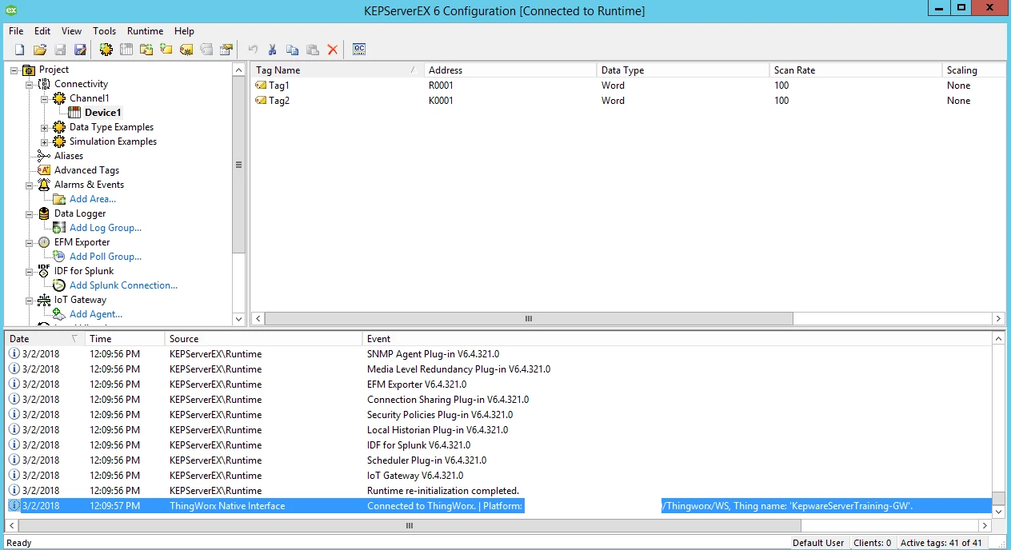
Task: Click the Aliases tree icon
Action: 44,156
